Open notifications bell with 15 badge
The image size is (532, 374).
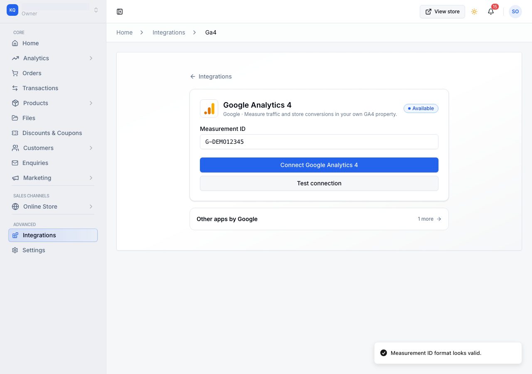[x=491, y=12]
